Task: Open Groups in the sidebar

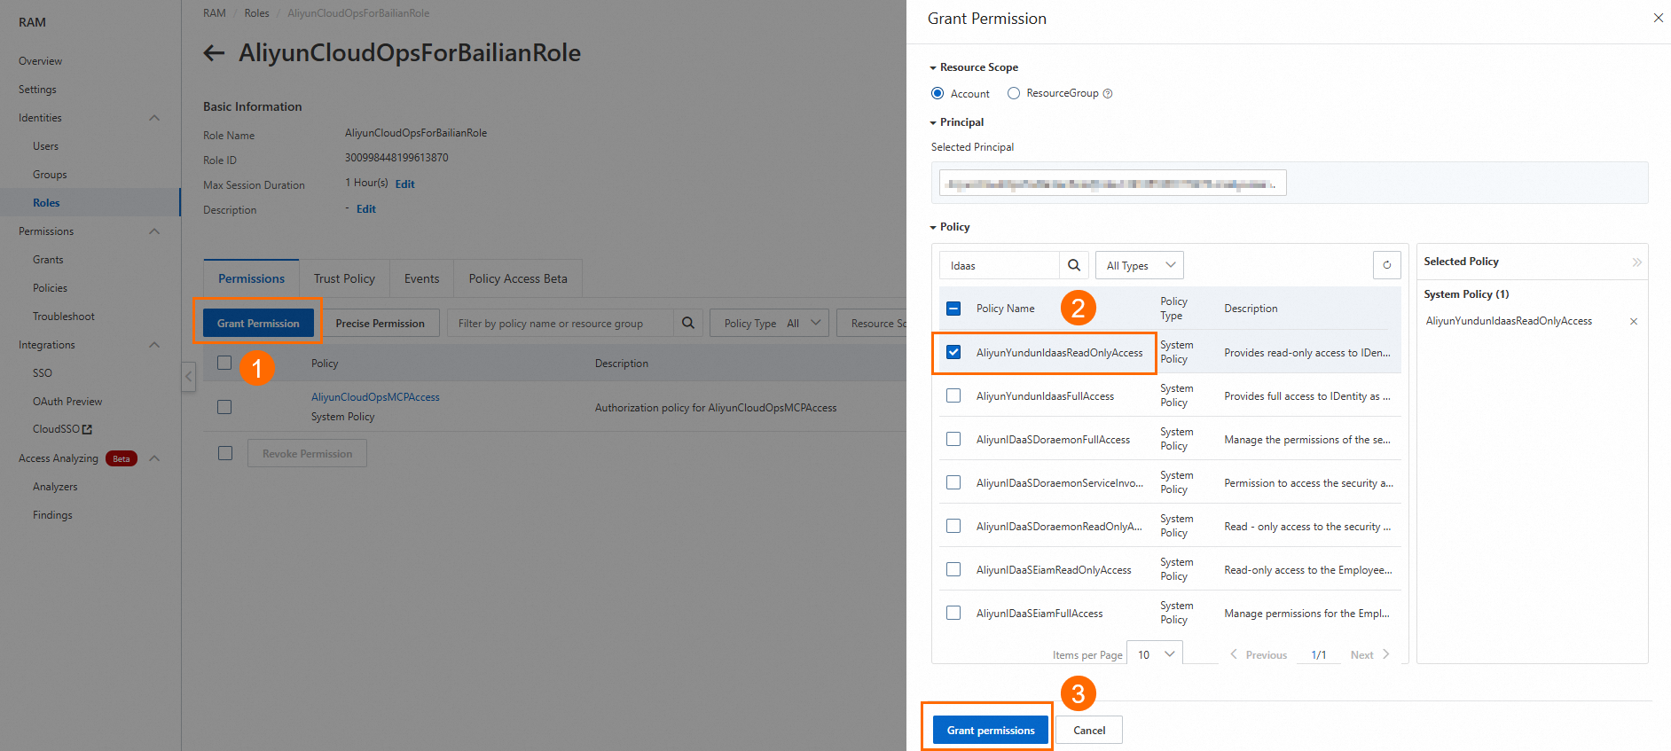Action: (x=50, y=175)
